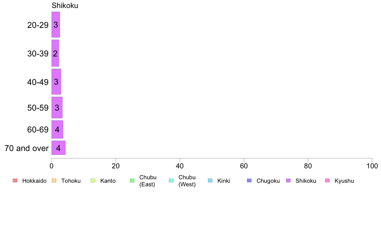Click the Hokkaido legend label text
Image resolution: width=381 pixels, height=236 pixels.
pos(34,181)
